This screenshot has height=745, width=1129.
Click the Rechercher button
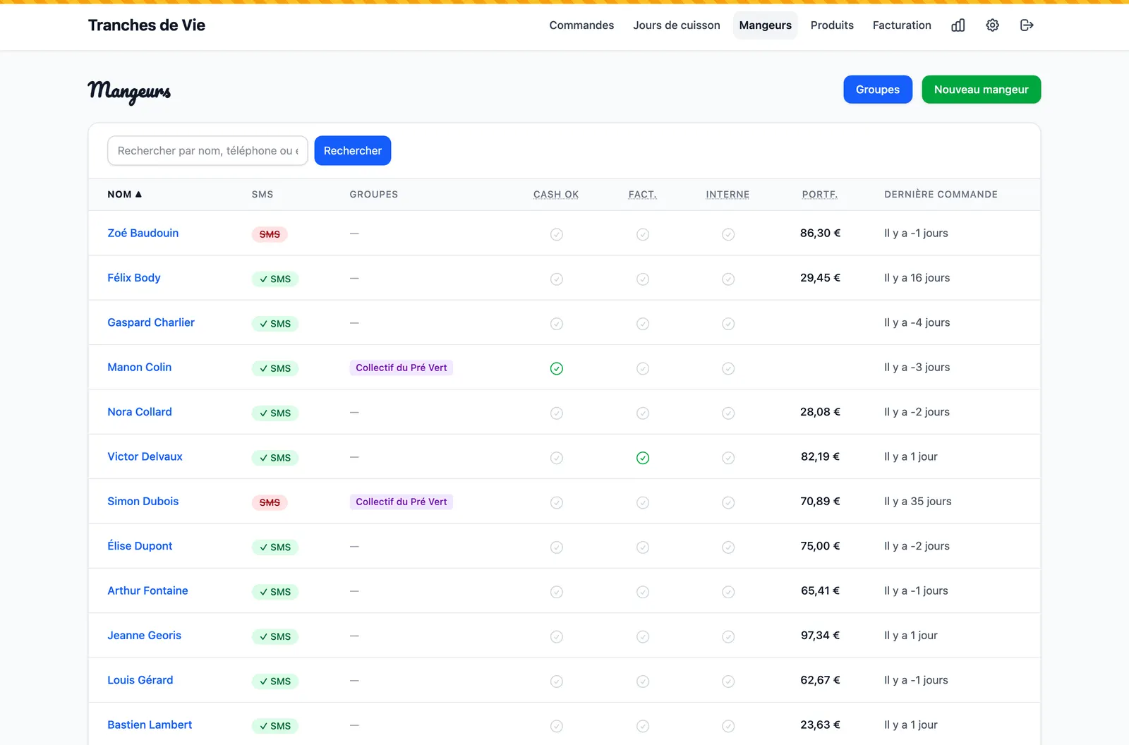click(353, 151)
